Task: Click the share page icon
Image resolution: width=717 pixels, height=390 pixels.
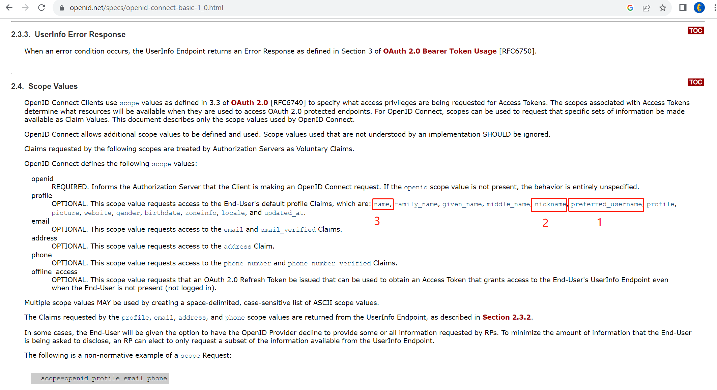Action: coord(647,7)
